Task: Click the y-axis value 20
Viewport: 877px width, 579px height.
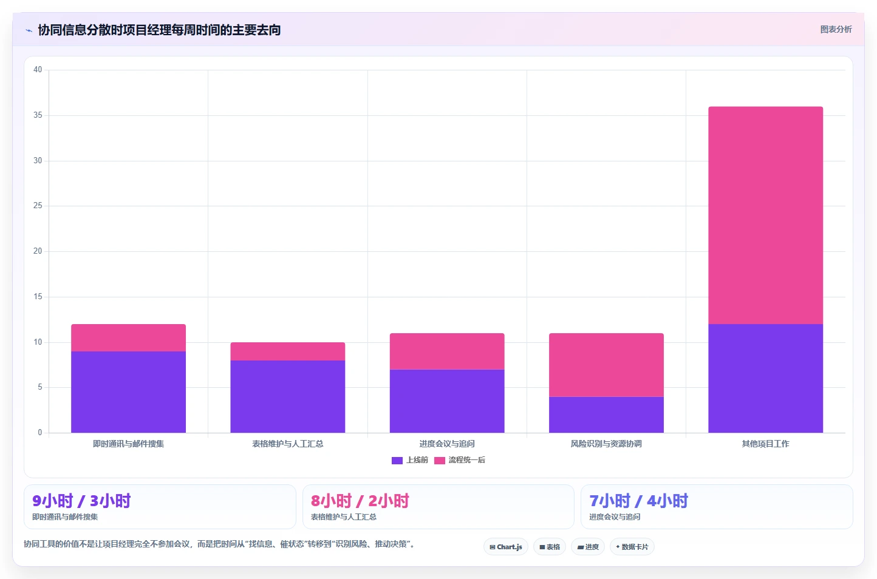Action: click(38, 251)
